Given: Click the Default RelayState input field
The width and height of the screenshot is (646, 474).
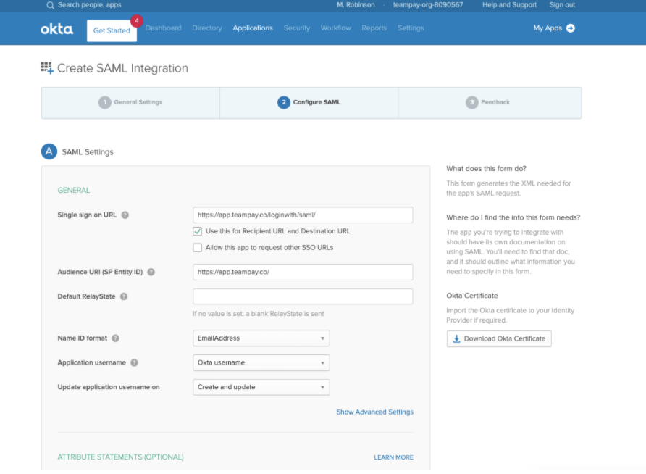Looking at the screenshot, I should click(303, 296).
